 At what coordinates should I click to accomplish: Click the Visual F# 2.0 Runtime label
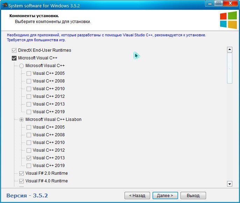point(47,173)
